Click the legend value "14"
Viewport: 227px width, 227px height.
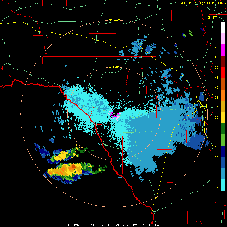[x=217, y=157]
